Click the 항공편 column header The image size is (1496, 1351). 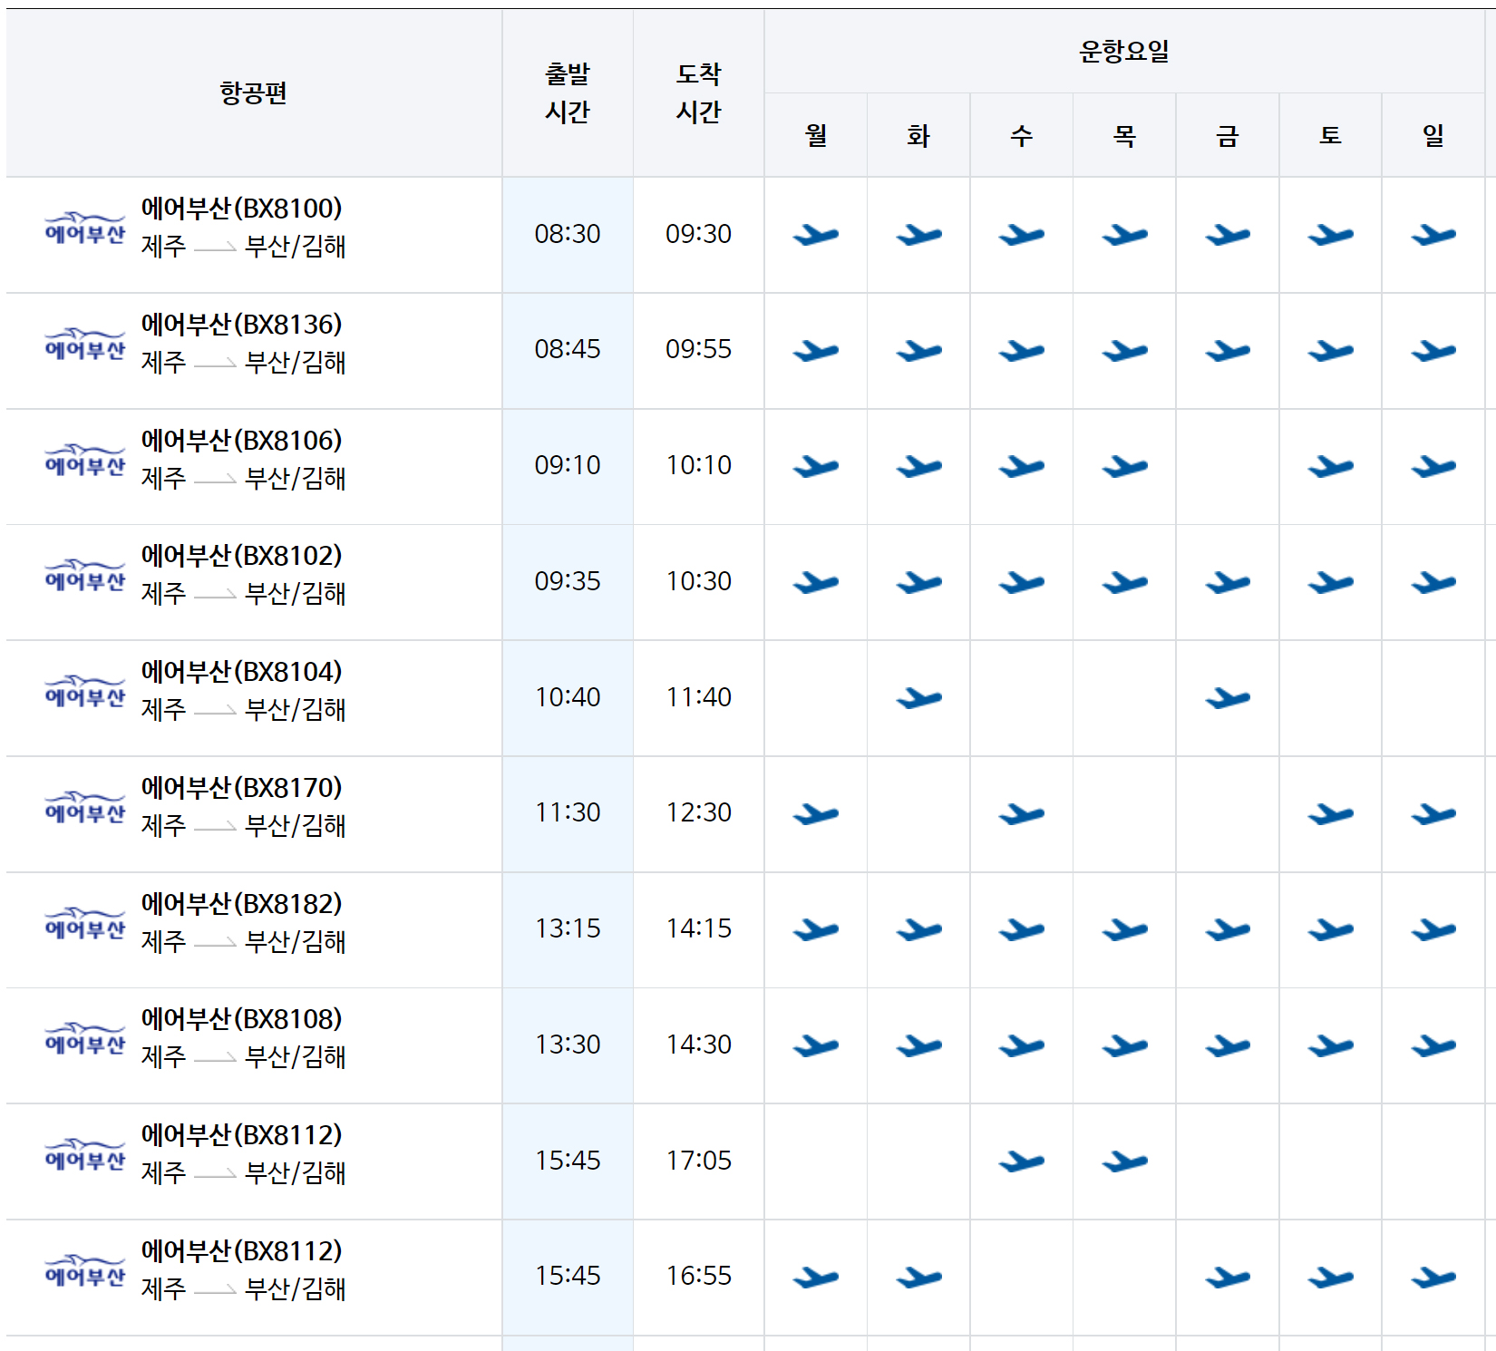pyautogui.click(x=254, y=92)
